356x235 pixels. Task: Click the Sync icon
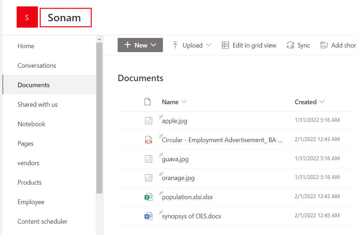(x=290, y=45)
